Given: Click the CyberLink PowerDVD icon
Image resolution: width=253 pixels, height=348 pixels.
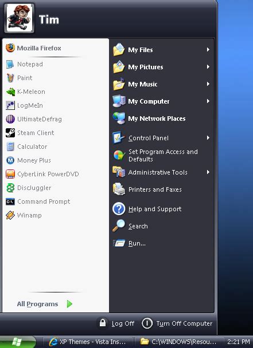Looking at the screenshot, I should [10, 174].
